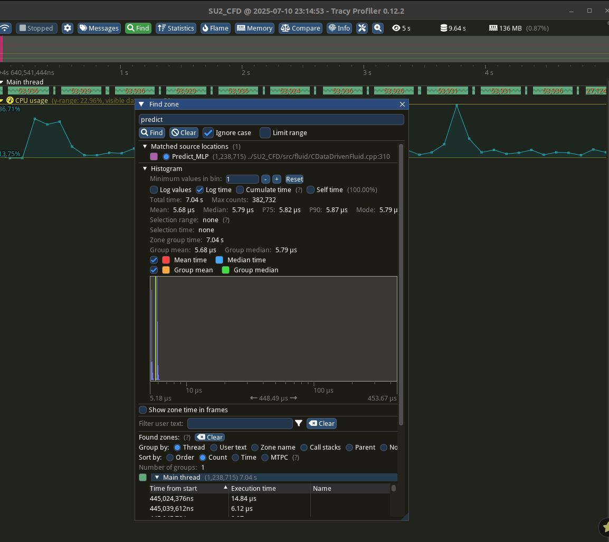Close the Find zone window
The image size is (609, 542).
(x=402, y=104)
